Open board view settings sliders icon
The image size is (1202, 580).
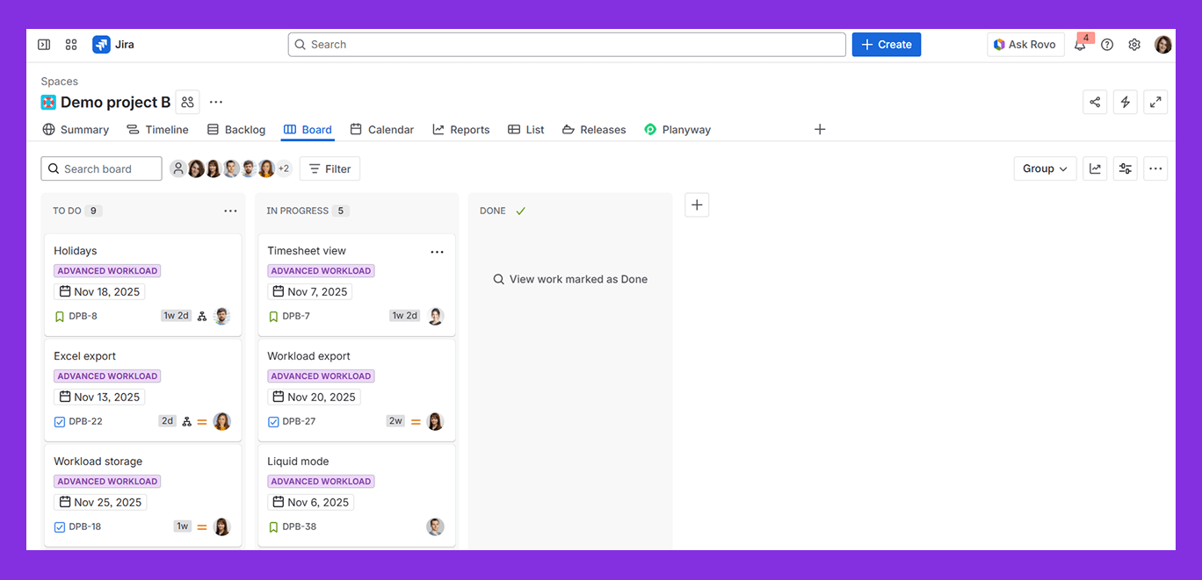[1125, 168]
